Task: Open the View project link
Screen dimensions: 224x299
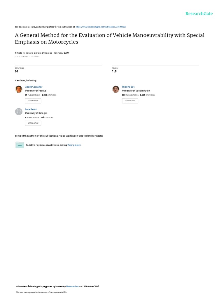Action: click(x=74, y=145)
